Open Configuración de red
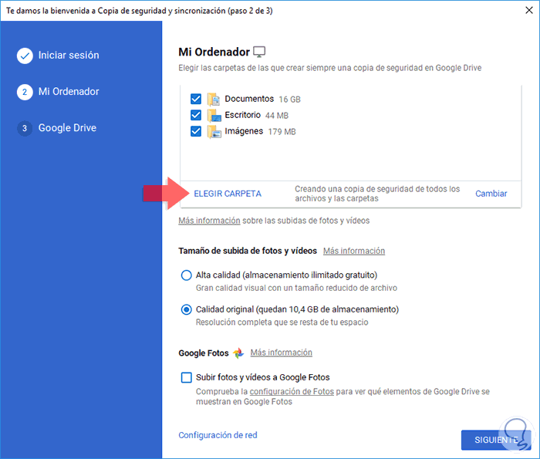540x459 pixels. pyautogui.click(x=218, y=435)
